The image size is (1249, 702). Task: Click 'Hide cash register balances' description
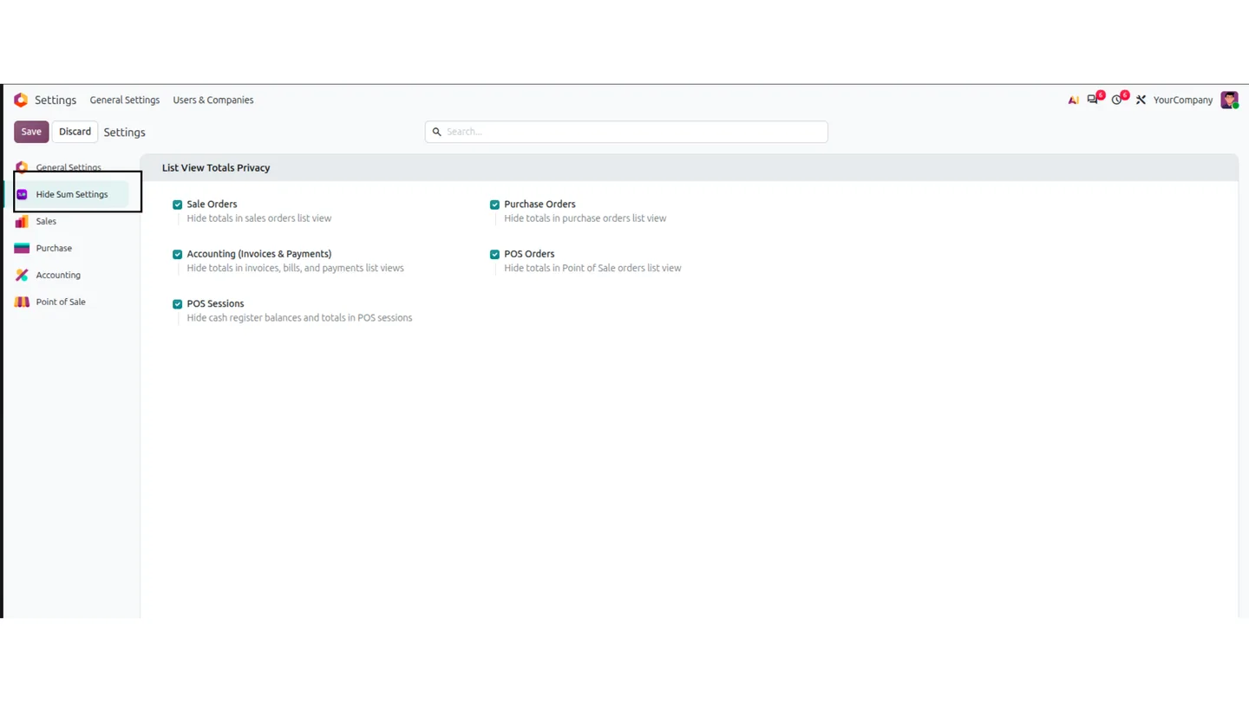click(299, 318)
